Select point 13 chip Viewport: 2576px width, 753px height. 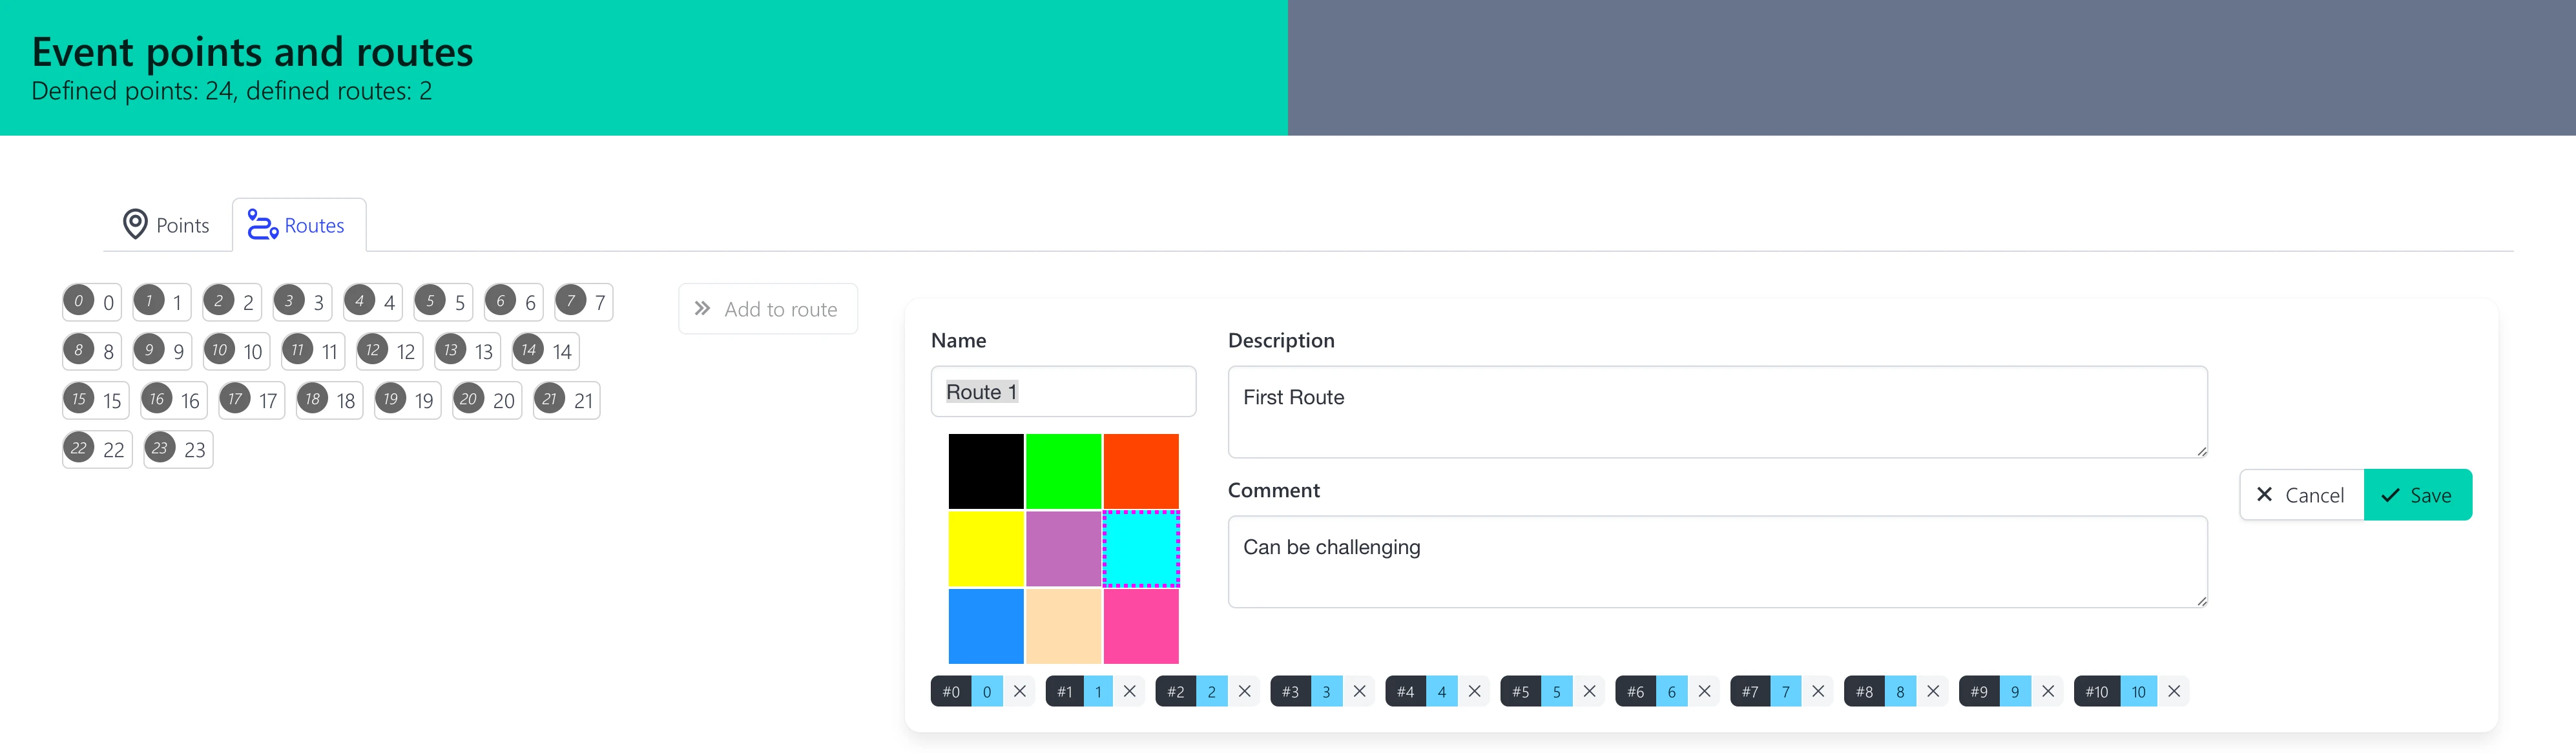click(467, 351)
